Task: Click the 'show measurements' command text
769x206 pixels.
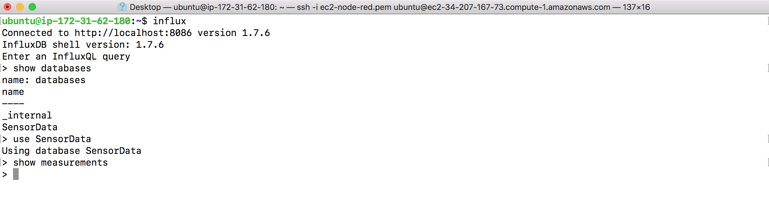Action: [61, 163]
